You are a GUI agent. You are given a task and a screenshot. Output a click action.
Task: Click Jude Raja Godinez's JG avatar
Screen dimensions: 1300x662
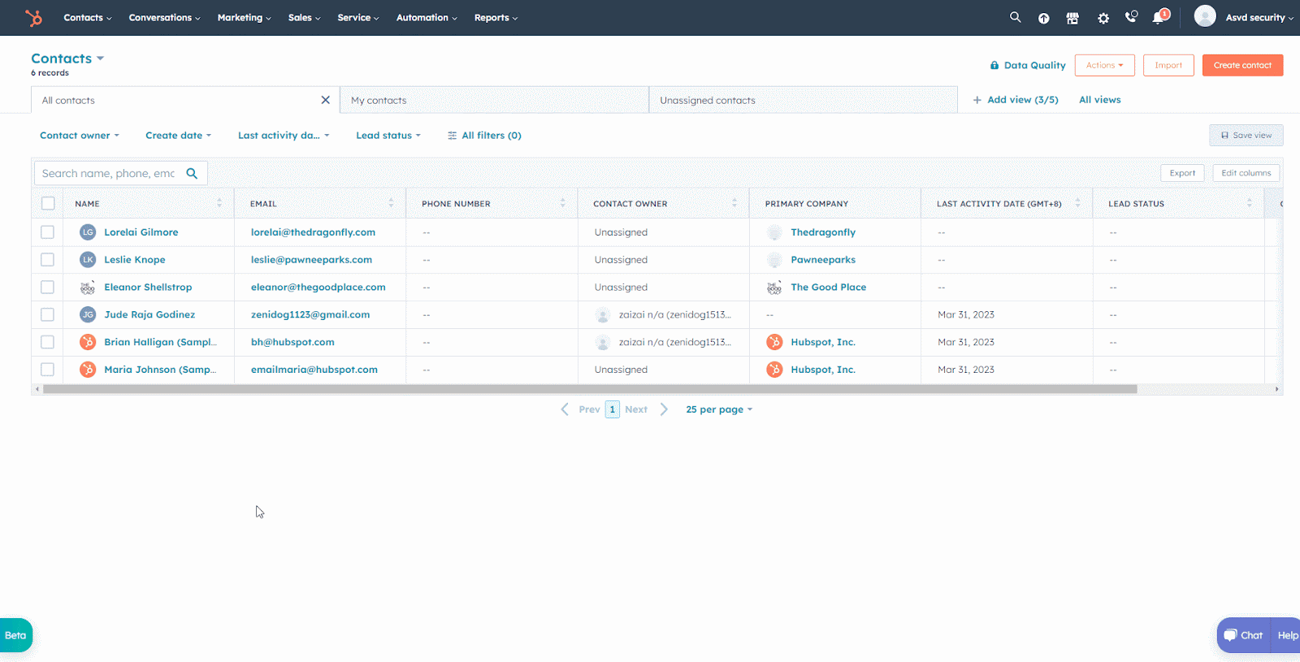[x=88, y=314]
